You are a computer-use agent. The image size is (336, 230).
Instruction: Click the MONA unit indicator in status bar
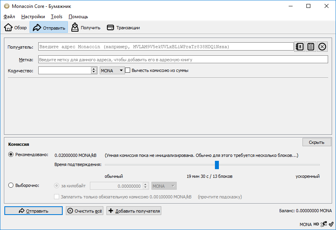point(305,224)
